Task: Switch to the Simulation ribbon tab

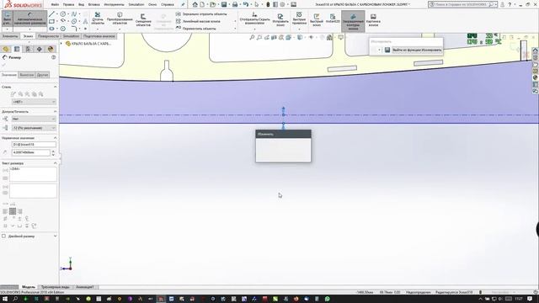Action: 71,36
